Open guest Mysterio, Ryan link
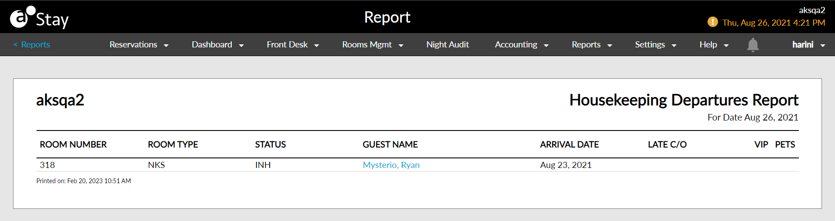 click(x=391, y=165)
